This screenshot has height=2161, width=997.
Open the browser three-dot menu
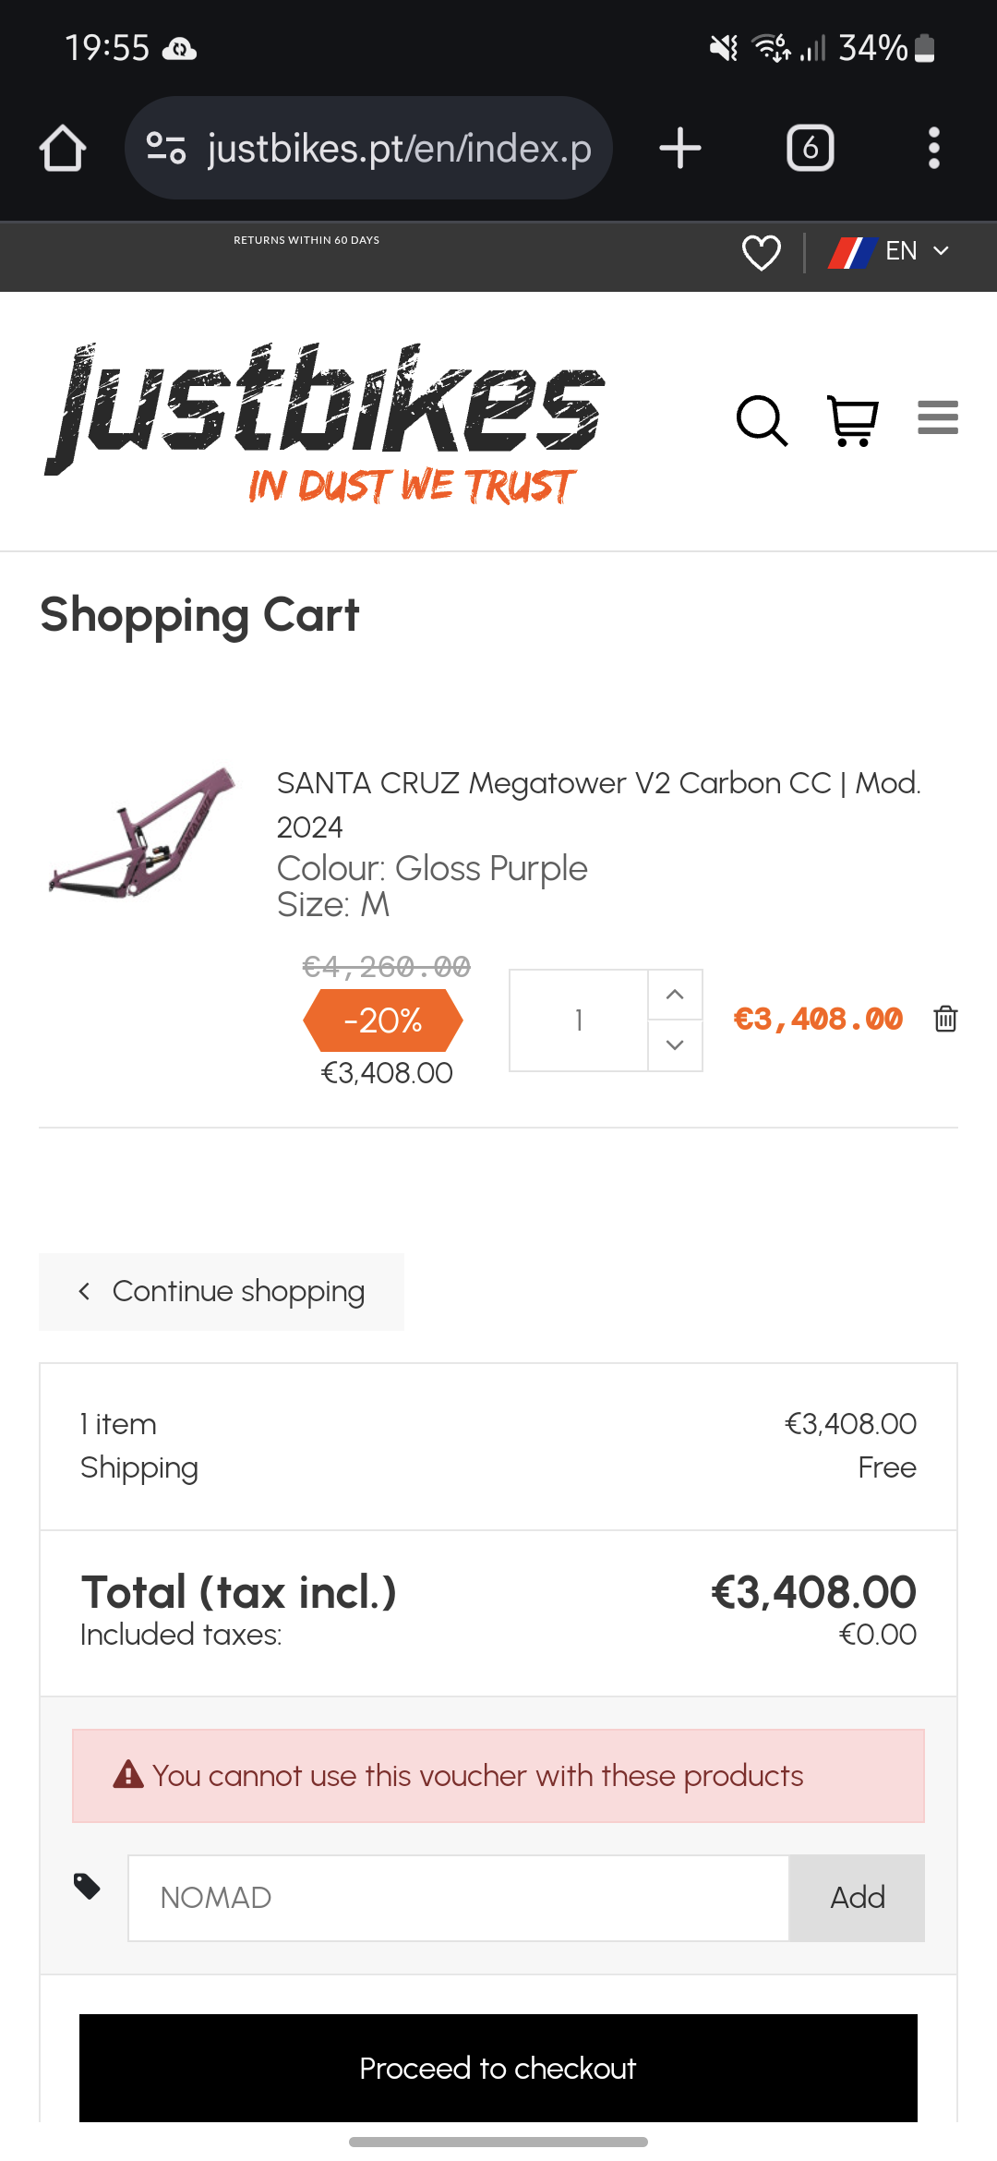point(933,148)
